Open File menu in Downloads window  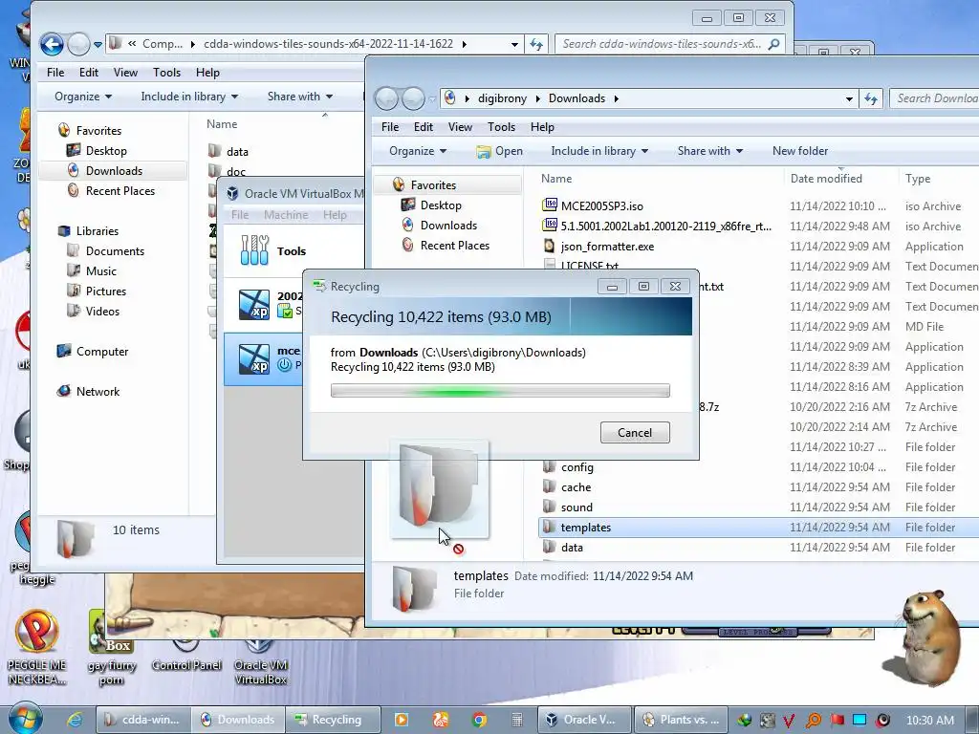tap(390, 127)
